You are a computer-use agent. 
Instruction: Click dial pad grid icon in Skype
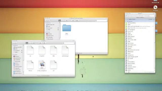(129, 72)
